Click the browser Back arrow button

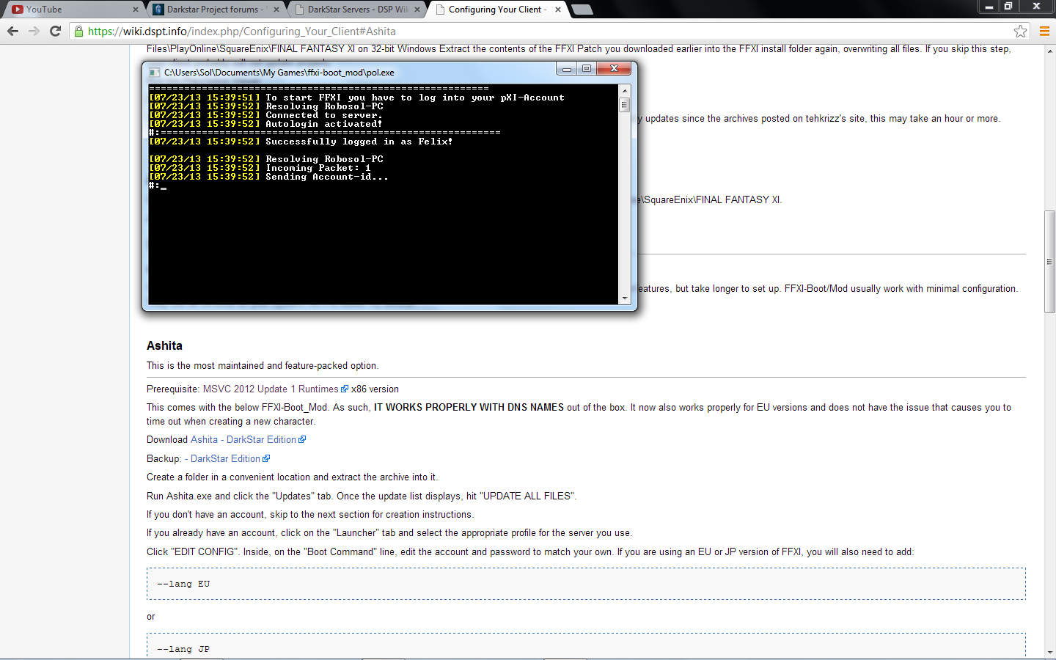point(12,31)
